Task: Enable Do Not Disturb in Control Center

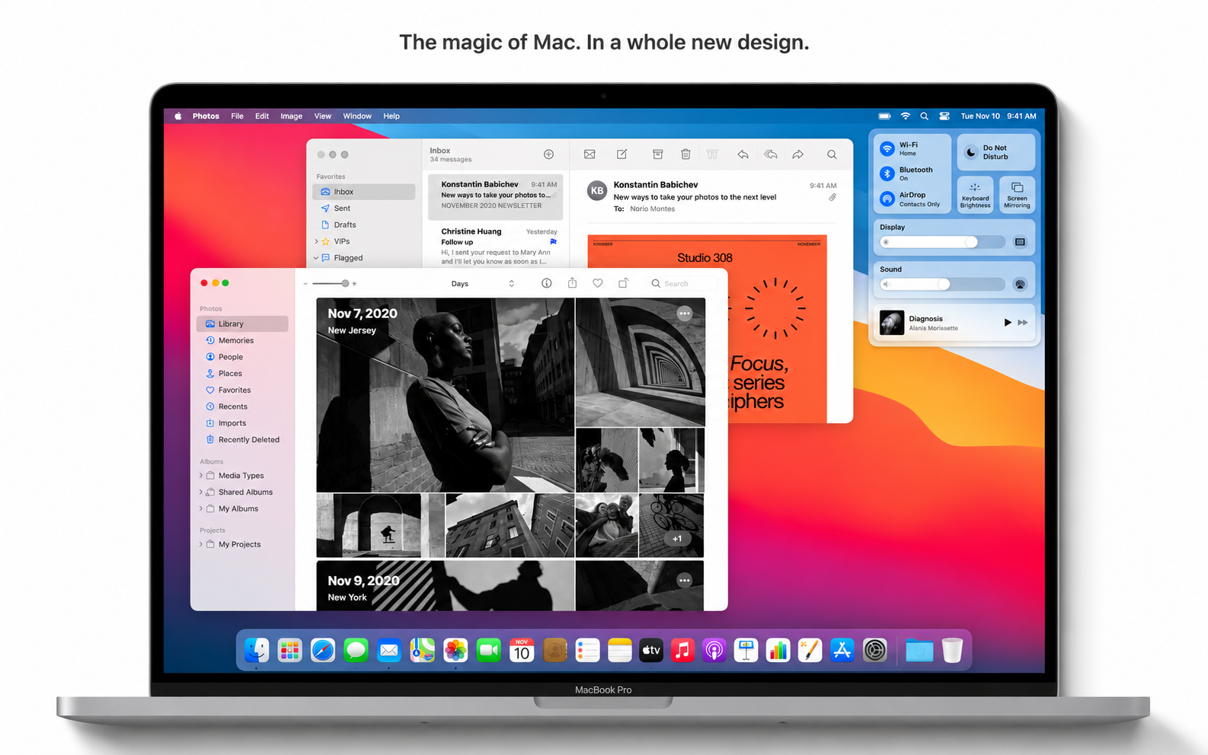Action: pyautogui.click(x=995, y=152)
